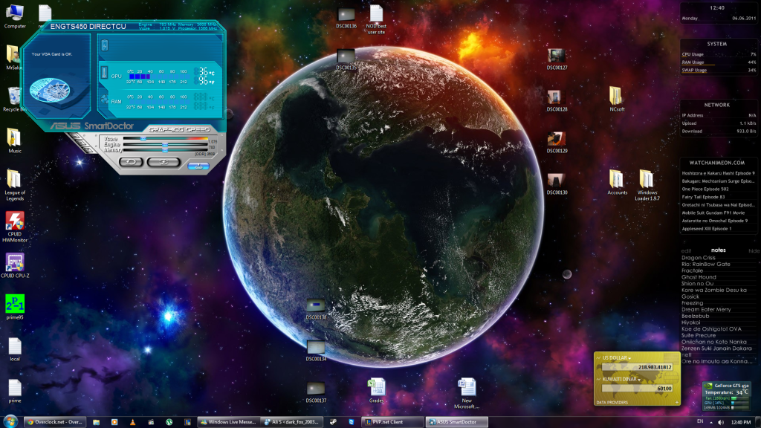This screenshot has height=428, width=761.
Task: Launch the prime95 desktop icon
Action: pyautogui.click(x=15, y=307)
